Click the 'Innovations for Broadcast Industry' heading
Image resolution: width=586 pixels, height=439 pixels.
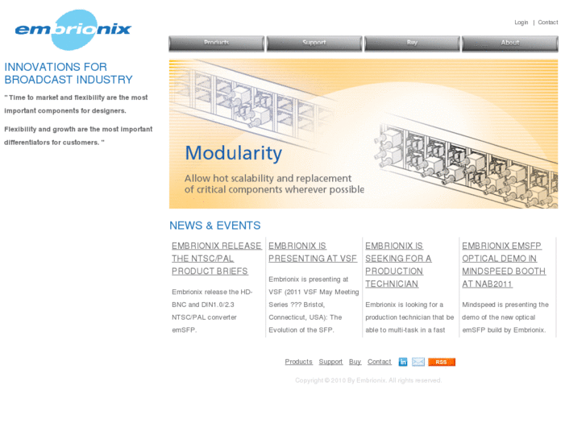[69, 73]
